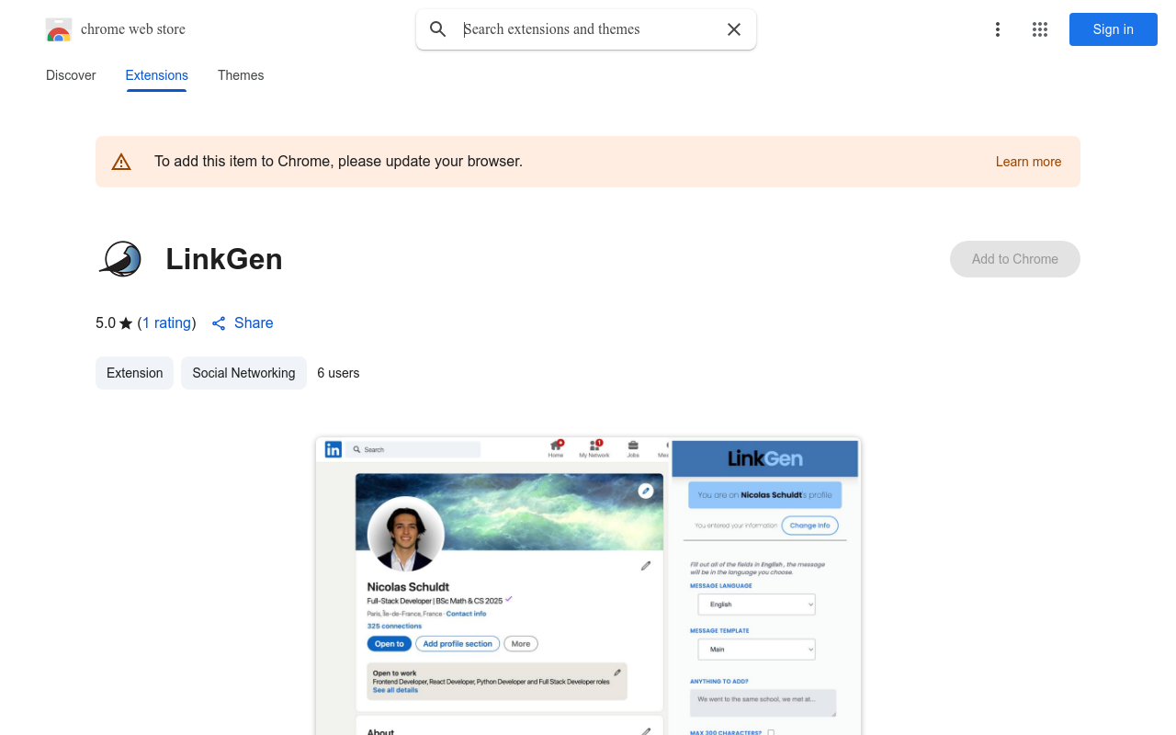Select the Extensions tab

[x=157, y=75]
